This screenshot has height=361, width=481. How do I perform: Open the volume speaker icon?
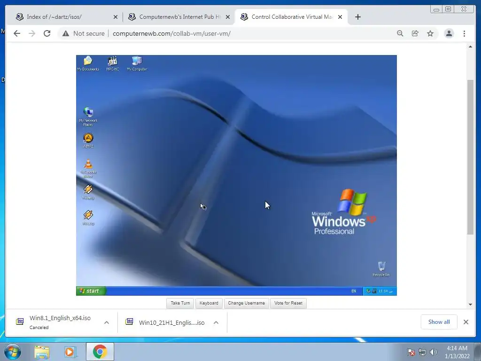coord(434,352)
